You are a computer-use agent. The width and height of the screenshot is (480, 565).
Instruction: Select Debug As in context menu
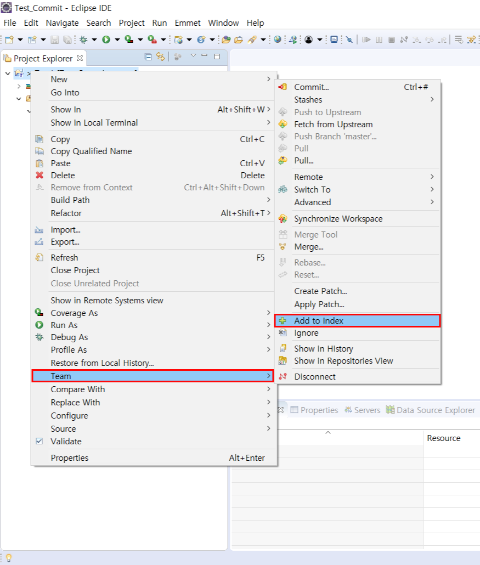point(154,337)
